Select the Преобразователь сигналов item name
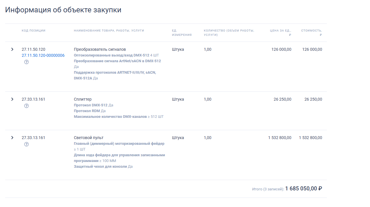The width and height of the screenshot is (370, 207). 100,49
